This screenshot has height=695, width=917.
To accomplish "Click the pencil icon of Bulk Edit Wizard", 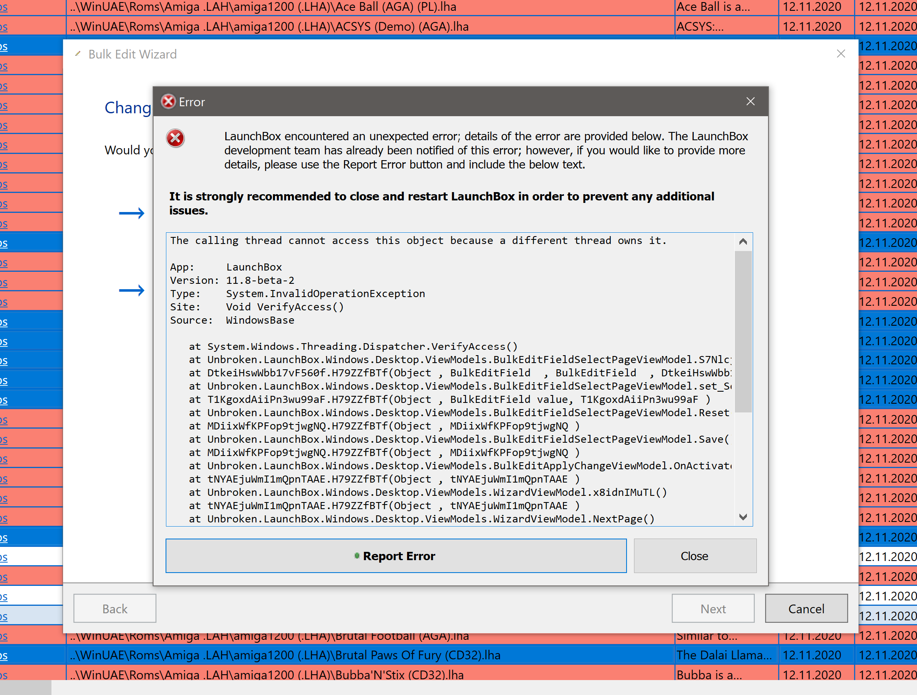I will pyautogui.click(x=78, y=54).
